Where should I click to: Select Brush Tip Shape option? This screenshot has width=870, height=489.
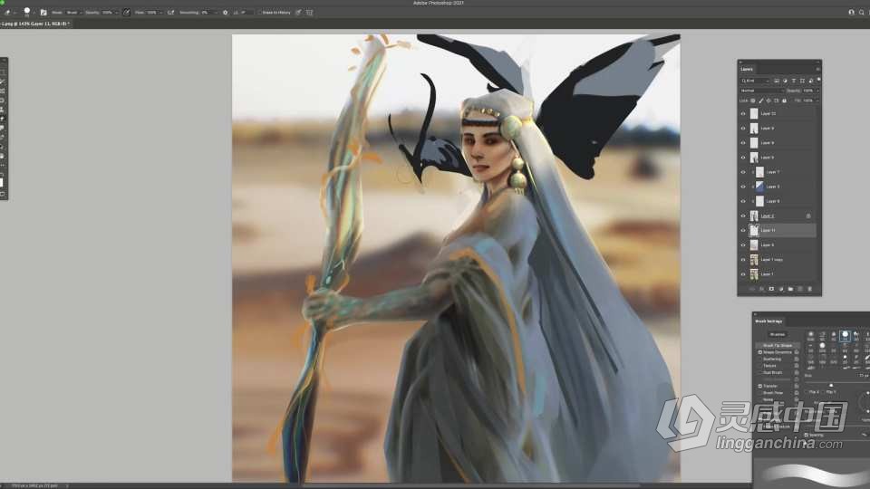[778, 345]
